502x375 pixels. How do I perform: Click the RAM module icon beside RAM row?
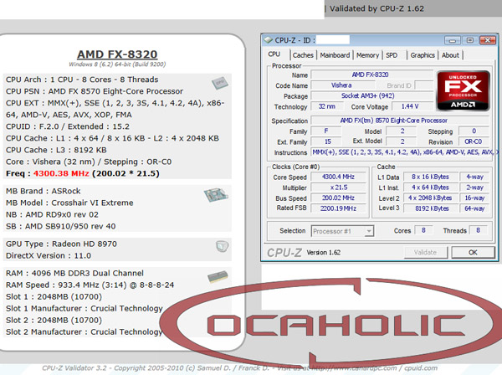tap(218, 277)
